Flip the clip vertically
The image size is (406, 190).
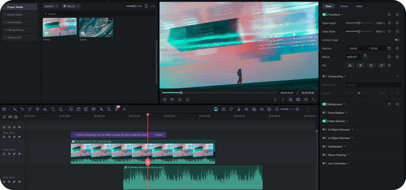360,65
